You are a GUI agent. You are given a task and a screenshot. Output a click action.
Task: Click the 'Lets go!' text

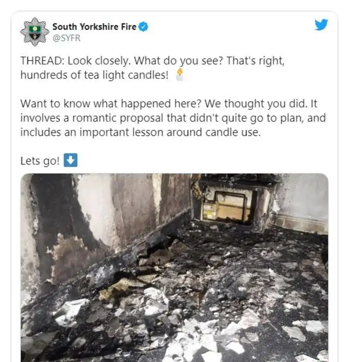(x=40, y=161)
